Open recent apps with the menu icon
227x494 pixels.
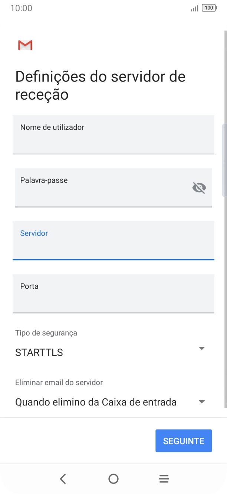[164, 479]
